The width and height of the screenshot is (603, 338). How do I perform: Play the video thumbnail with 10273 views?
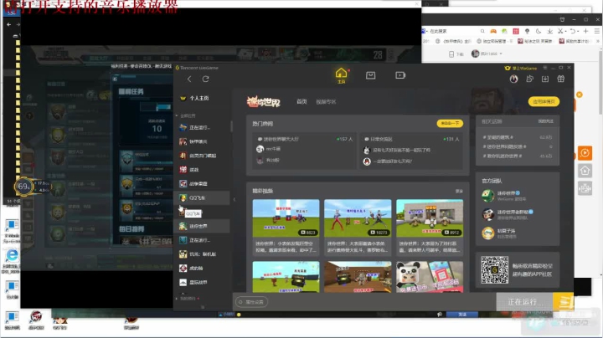pyautogui.click(x=358, y=218)
